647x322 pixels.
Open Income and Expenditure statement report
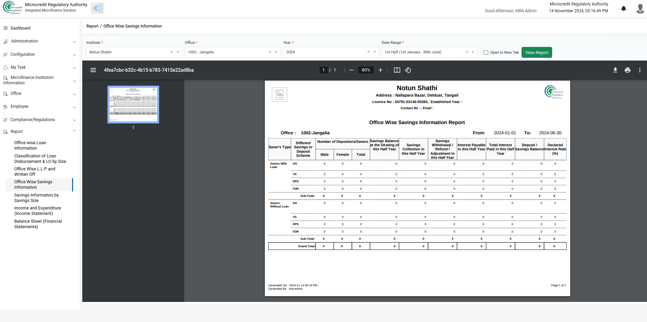[38, 211]
